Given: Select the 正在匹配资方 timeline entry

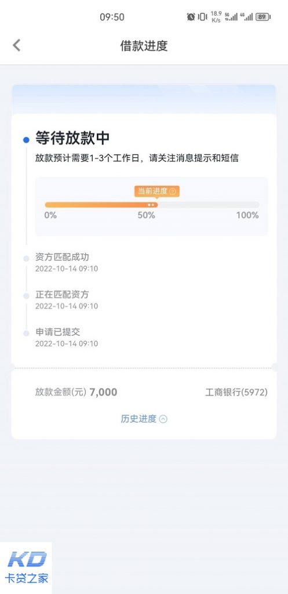Looking at the screenshot, I should tap(67, 300).
